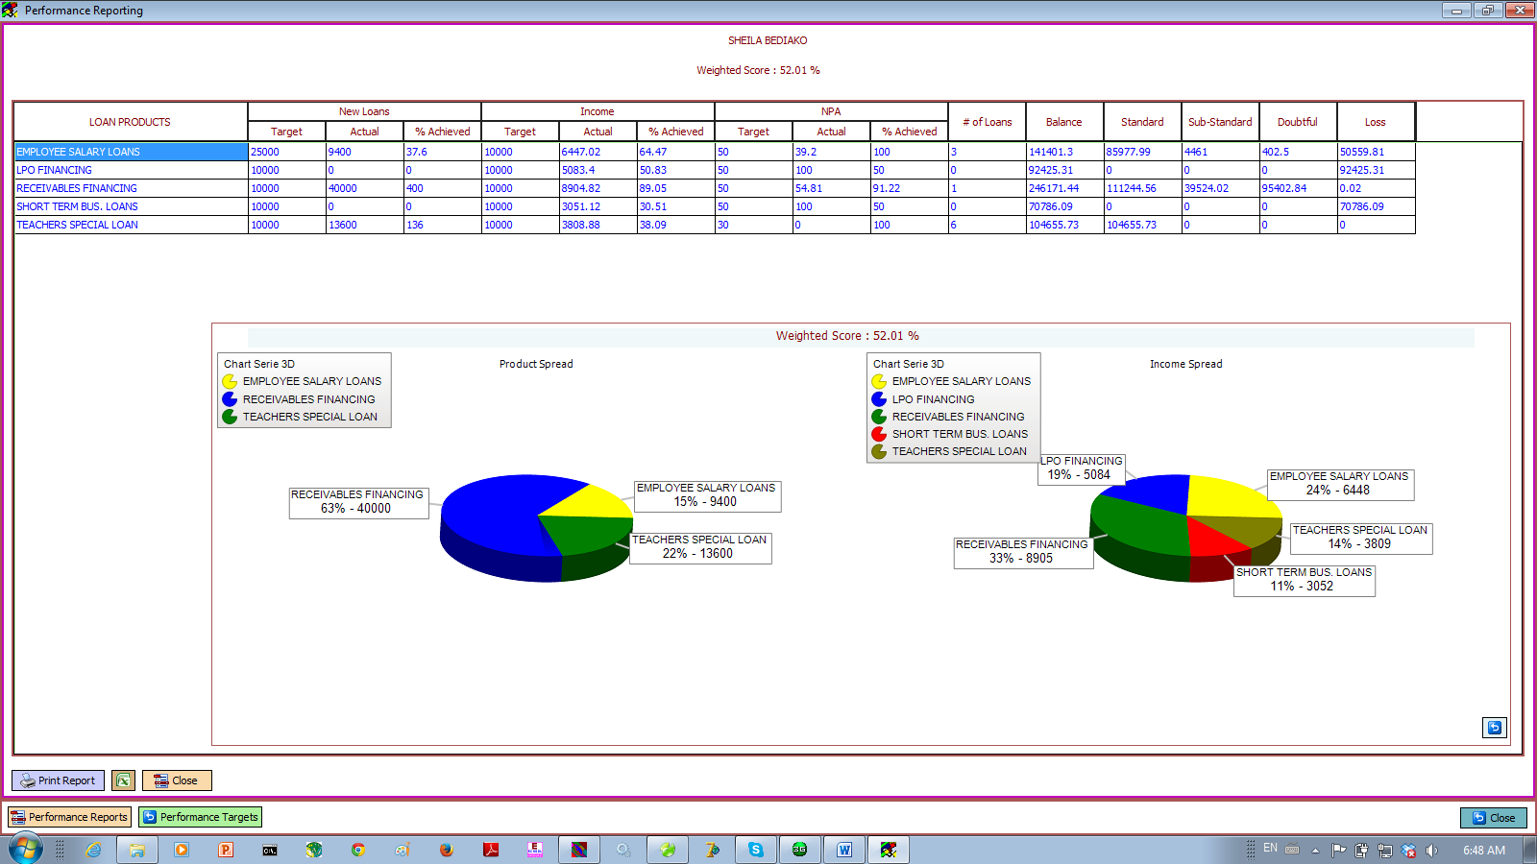The image size is (1537, 864).
Task: Click the EN language indicator
Action: 1270,849
